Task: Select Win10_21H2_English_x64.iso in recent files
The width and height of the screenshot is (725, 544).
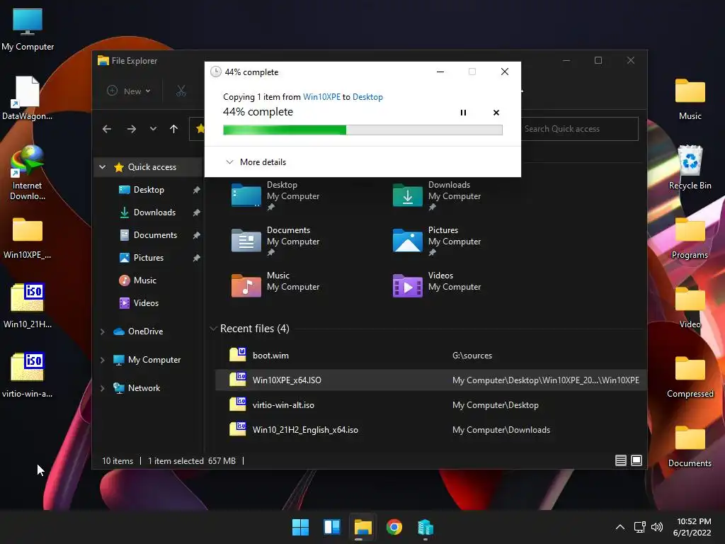Action: pos(430,430)
